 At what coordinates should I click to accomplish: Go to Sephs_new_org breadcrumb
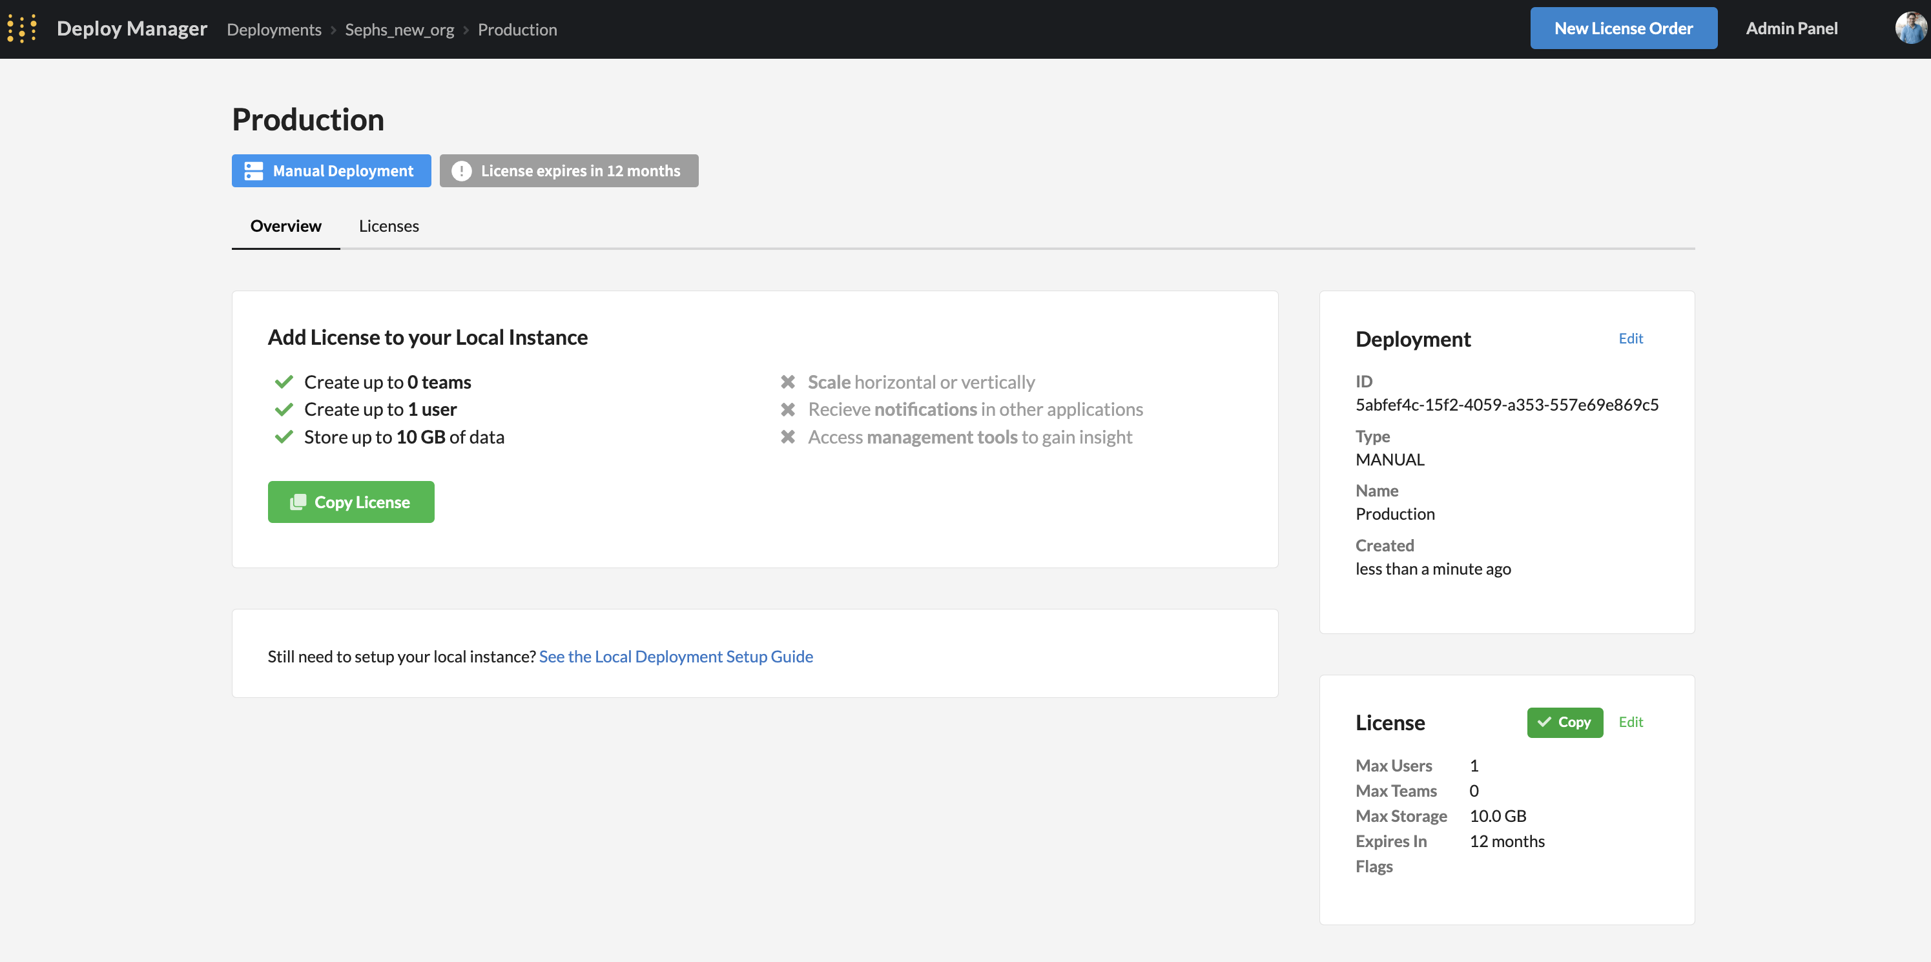pyautogui.click(x=399, y=30)
